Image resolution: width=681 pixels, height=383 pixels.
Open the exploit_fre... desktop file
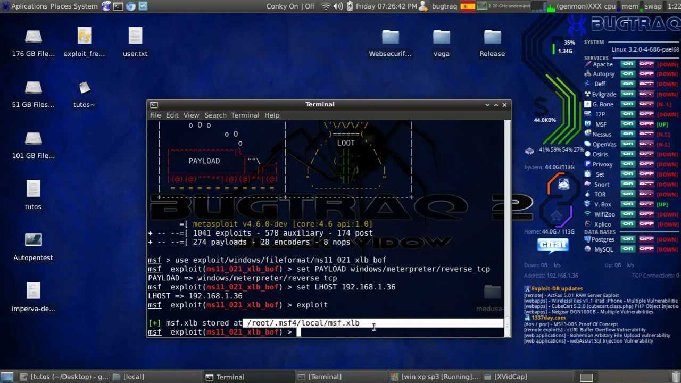84,36
